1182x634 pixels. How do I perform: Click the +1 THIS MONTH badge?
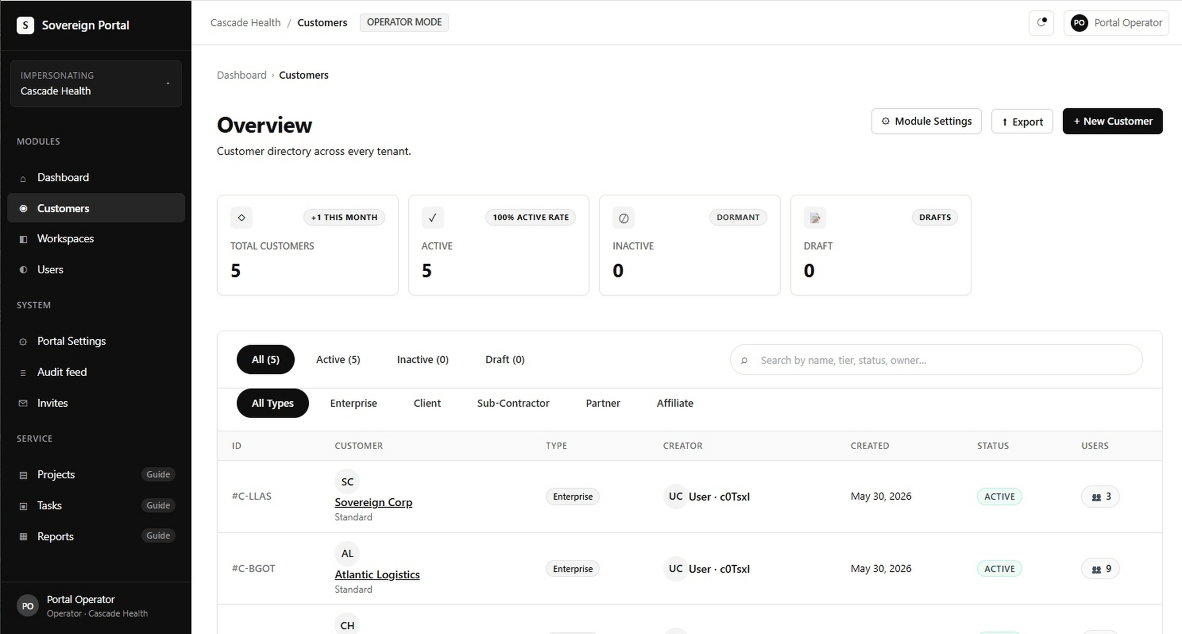coord(344,217)
